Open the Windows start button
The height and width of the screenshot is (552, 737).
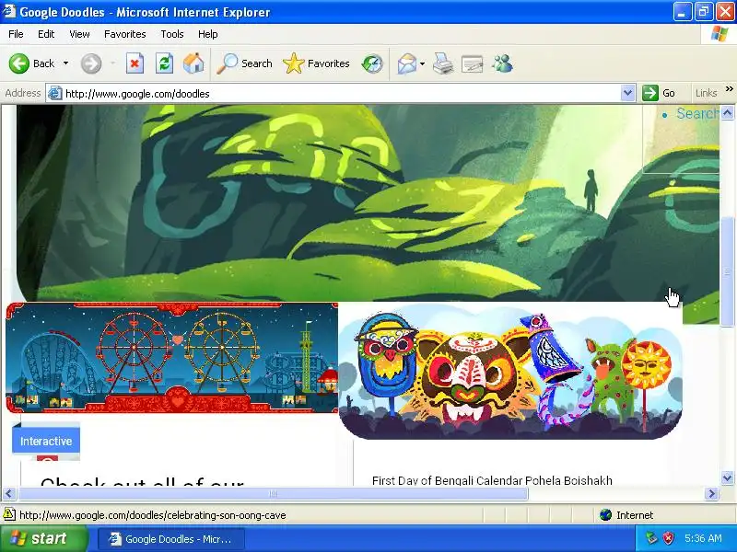(44, 538)
